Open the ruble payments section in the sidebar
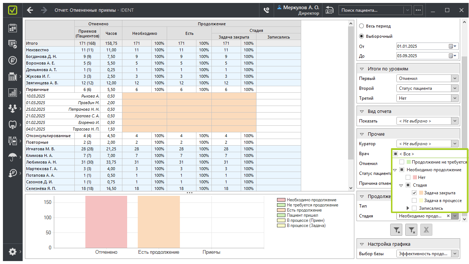 [x=12, y=60]
